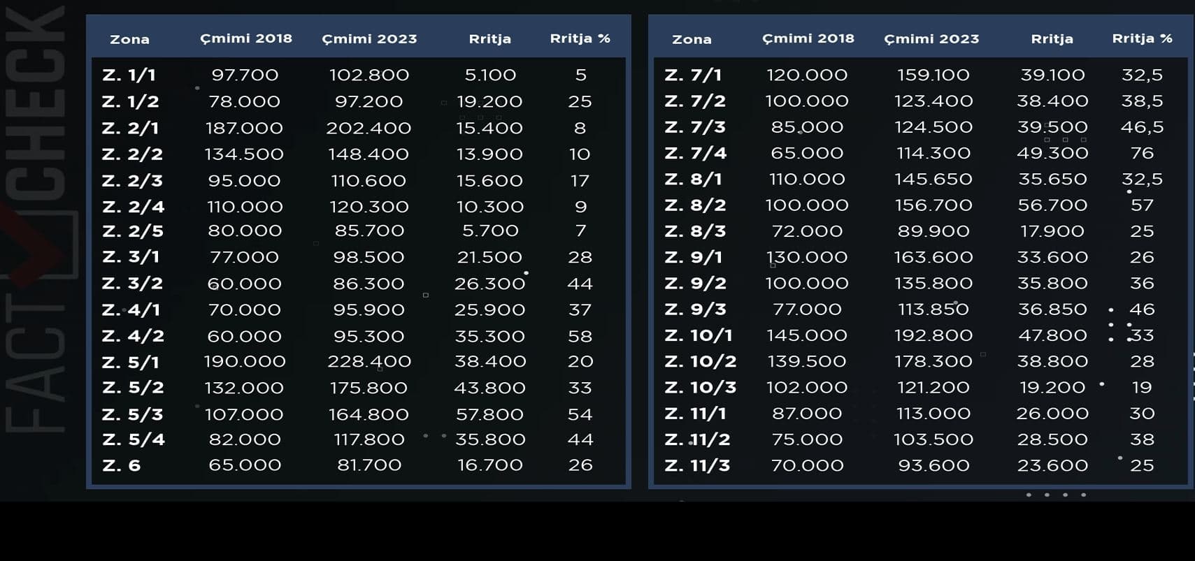The image size is (1195, 561).
Task: Click the 130.000 price for Z. 9/1
Action: coord(807,257)
